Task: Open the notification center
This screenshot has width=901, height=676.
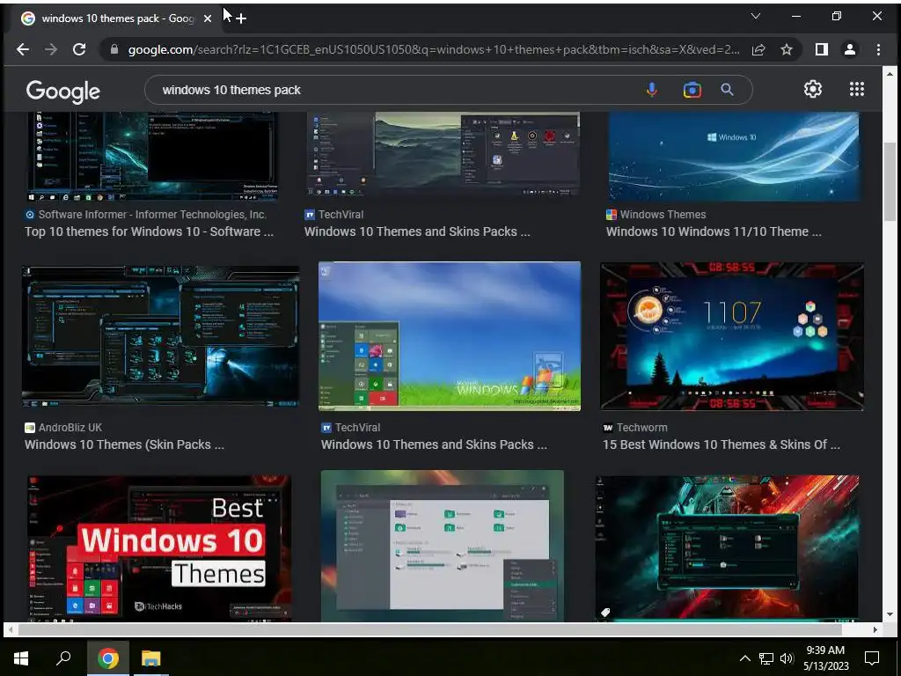Action: [x=872, y=658]
